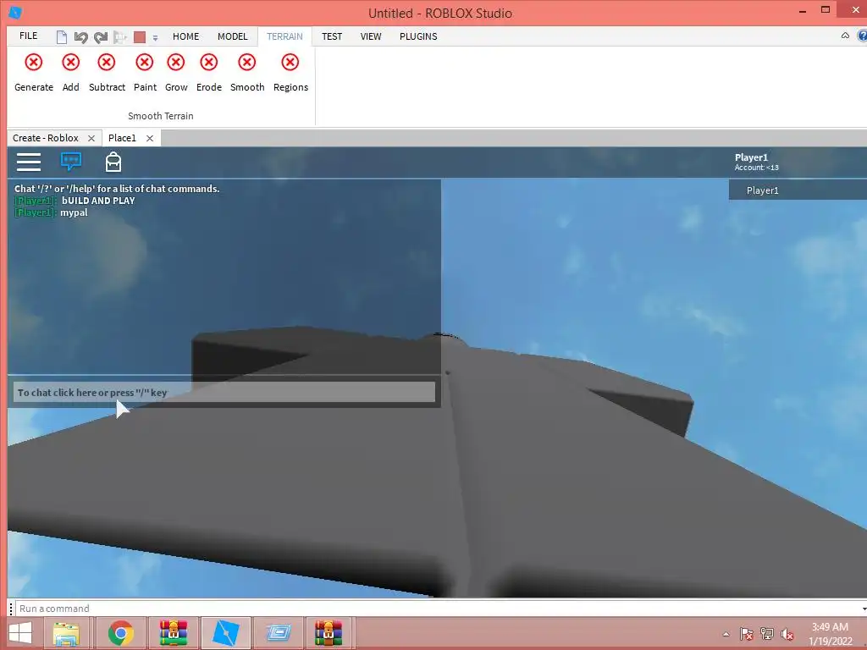The height and width of the screenshot is (650, 867).
Task: Click the network status tray icon
Action: [x=767, y=634]
